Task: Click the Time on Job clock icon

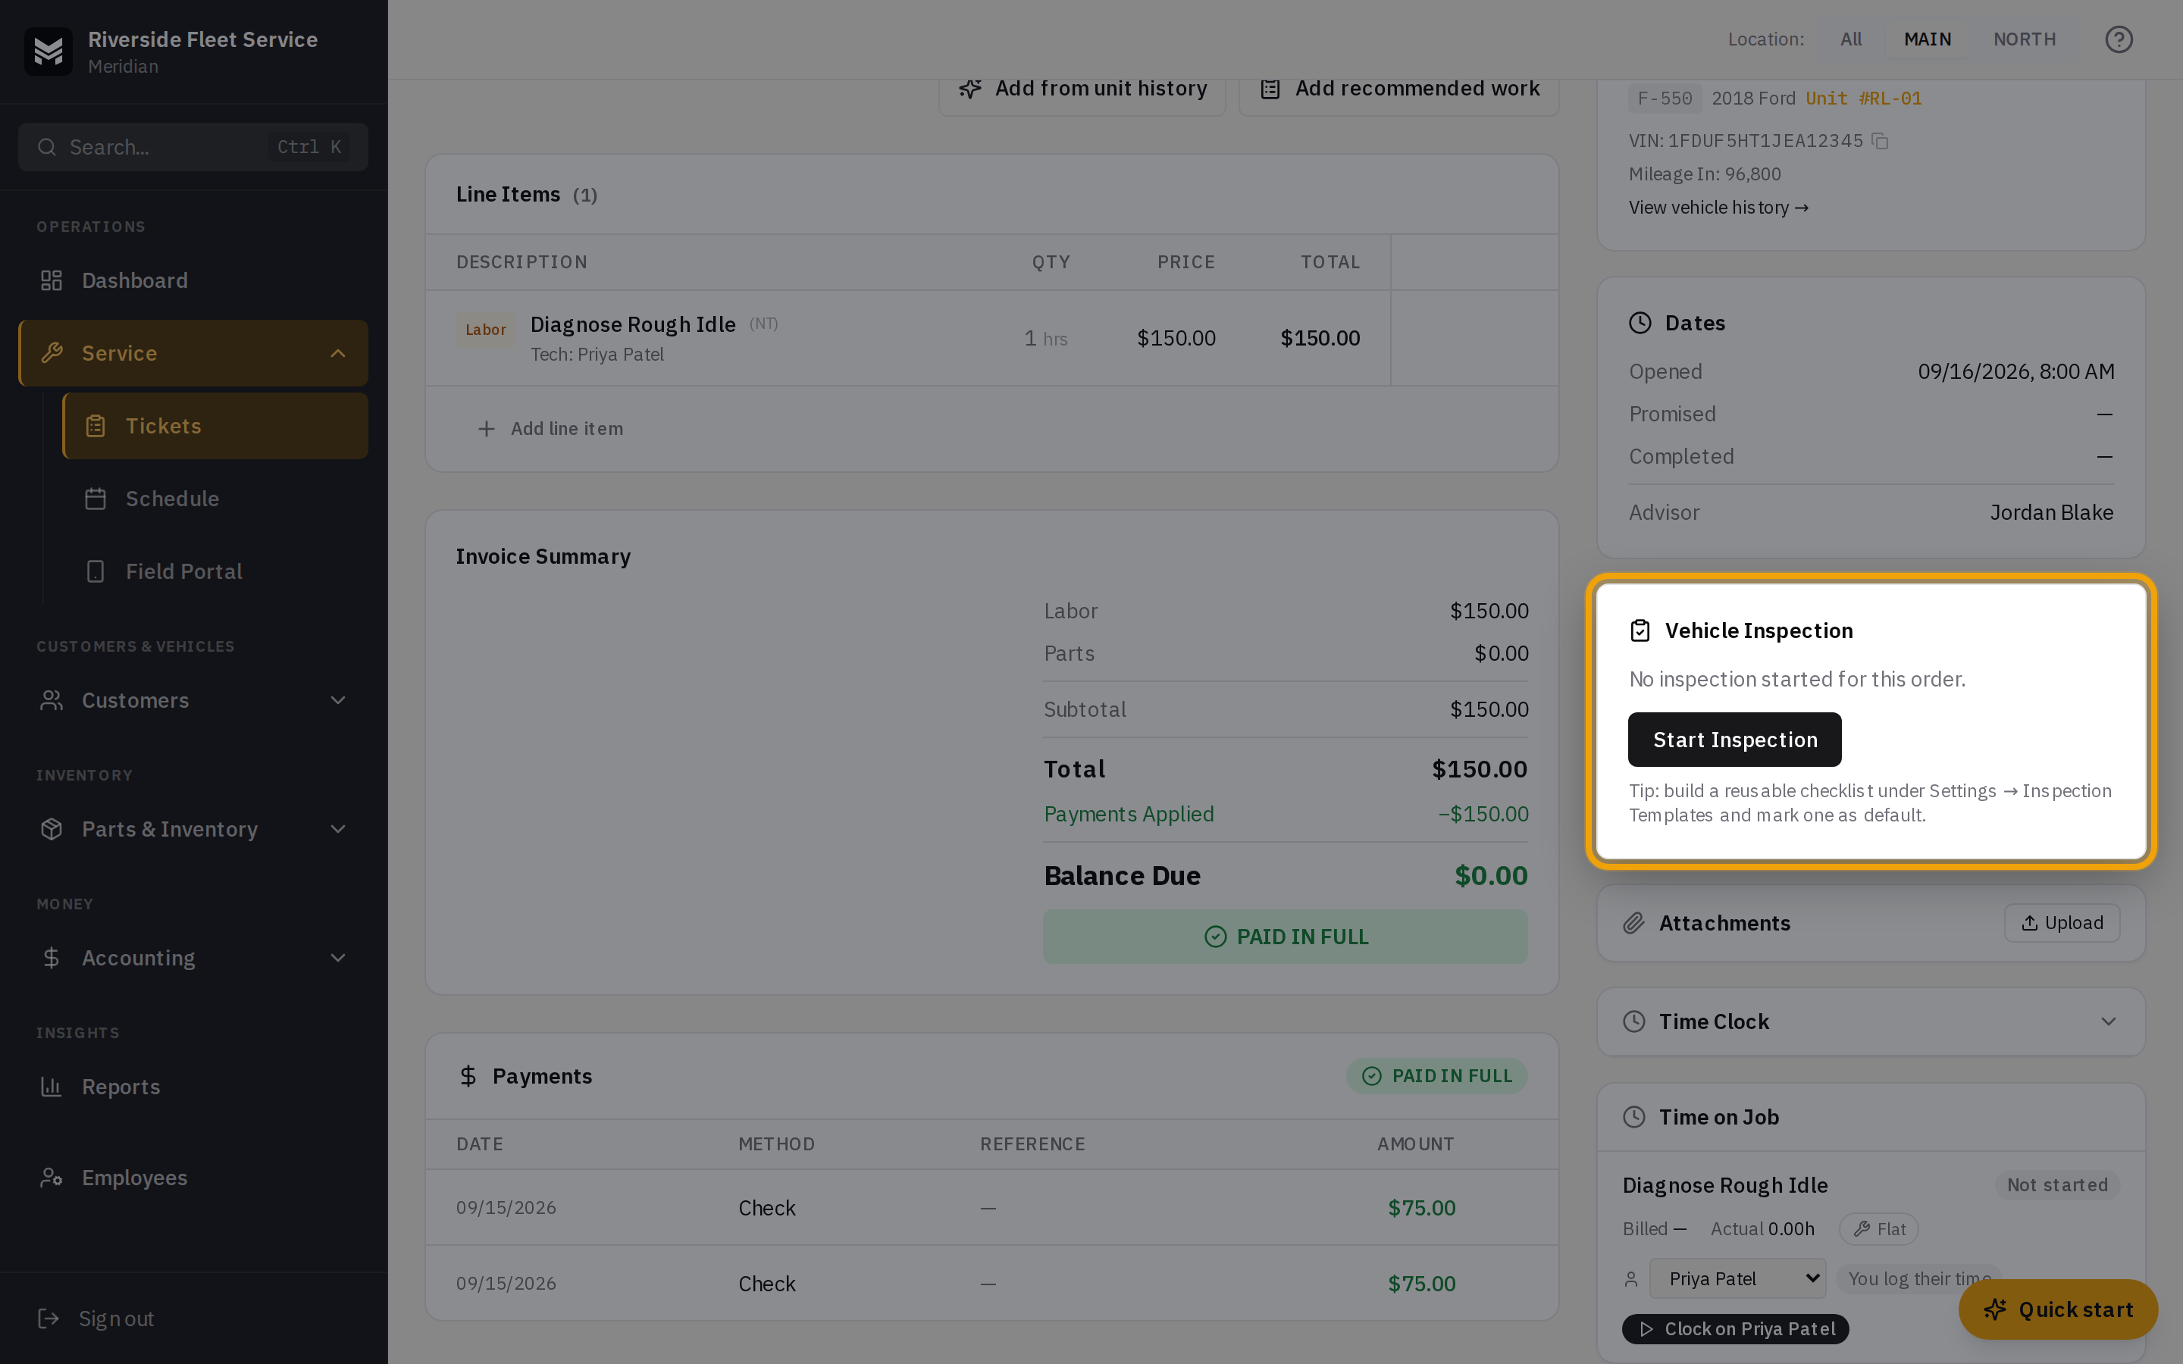Action: [1633, 1118]
